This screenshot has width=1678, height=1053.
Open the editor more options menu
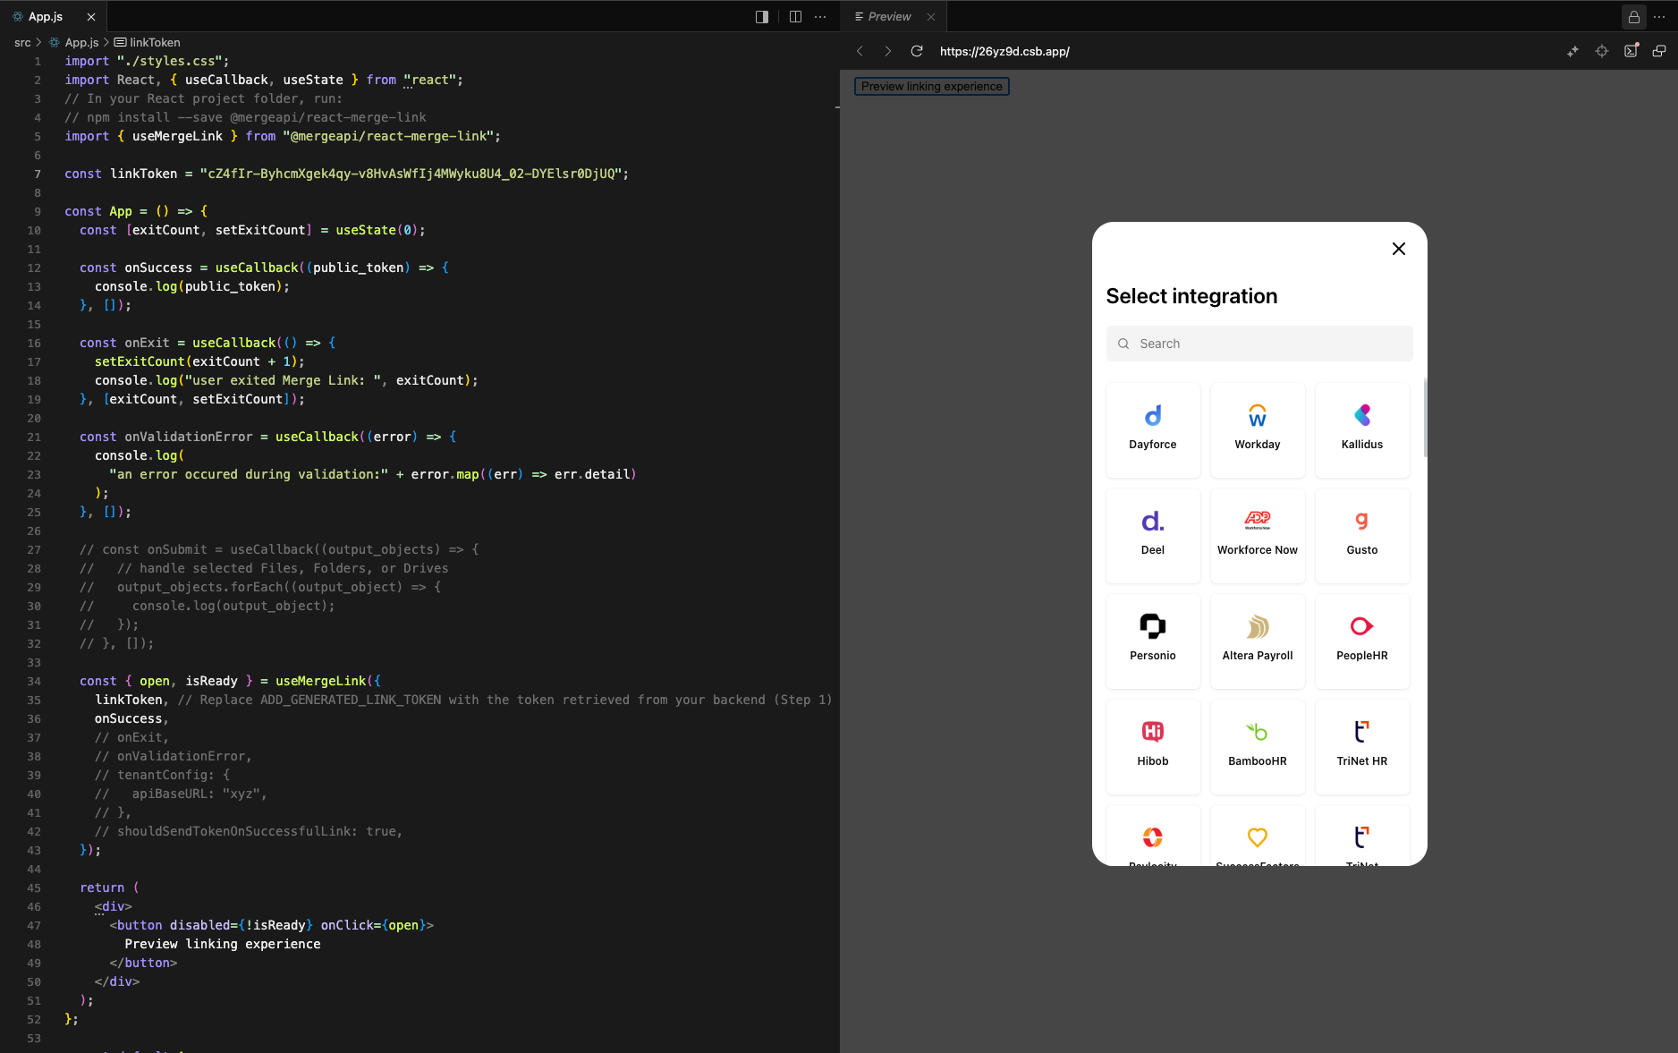pyautogui.click(x=820, y=16)
